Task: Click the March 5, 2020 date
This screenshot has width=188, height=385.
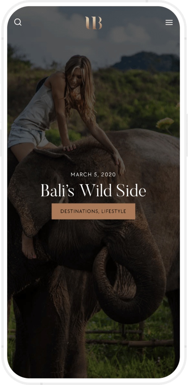Action: (93, 174)
